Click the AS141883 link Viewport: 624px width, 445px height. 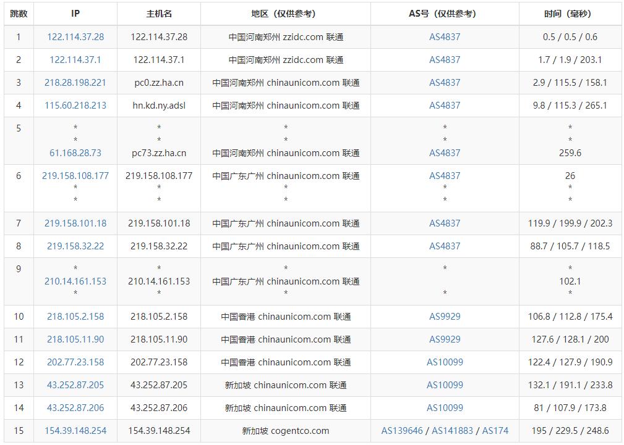click(453, 431)
